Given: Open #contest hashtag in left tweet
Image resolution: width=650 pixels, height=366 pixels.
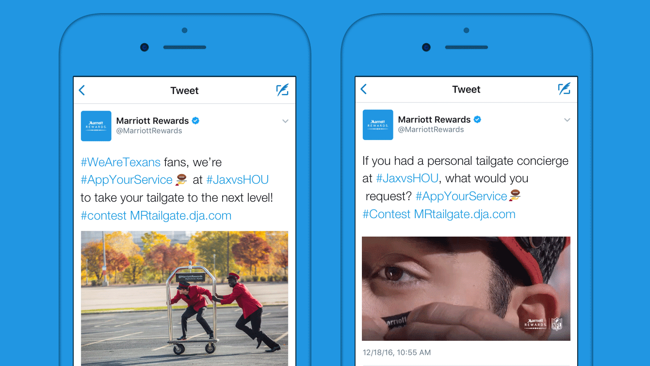Looking at the screenshot, I should click(x=103, y=216).
